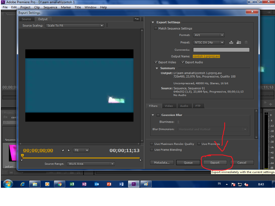Open the Video settings tab

[x=169, y=106]
